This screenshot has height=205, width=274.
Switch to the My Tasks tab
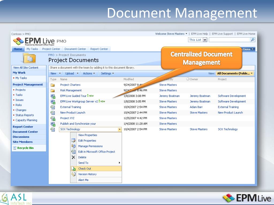[32, 49]
